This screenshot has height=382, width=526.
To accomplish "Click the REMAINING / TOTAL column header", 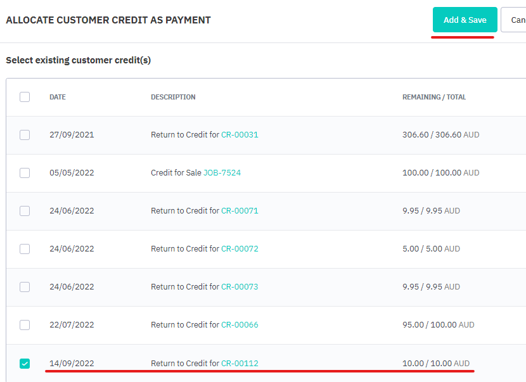I will (434, 97).
